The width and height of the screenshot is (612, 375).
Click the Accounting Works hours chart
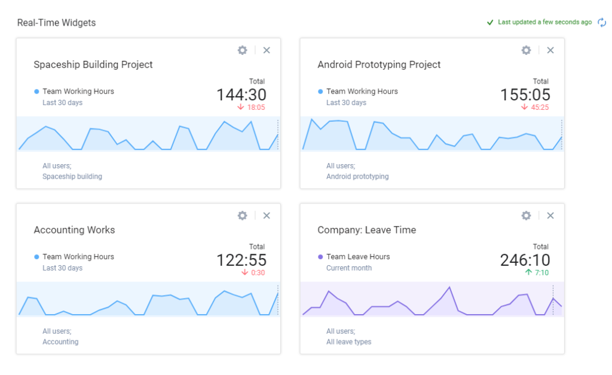pos(148,299)
